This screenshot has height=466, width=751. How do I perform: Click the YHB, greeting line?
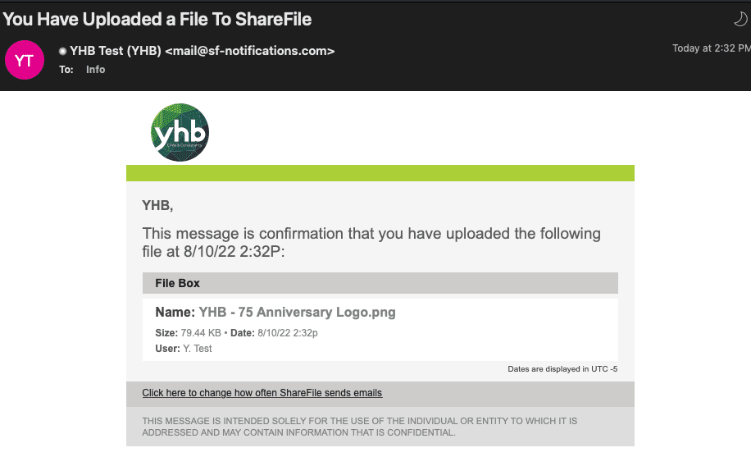pos(157,206)
